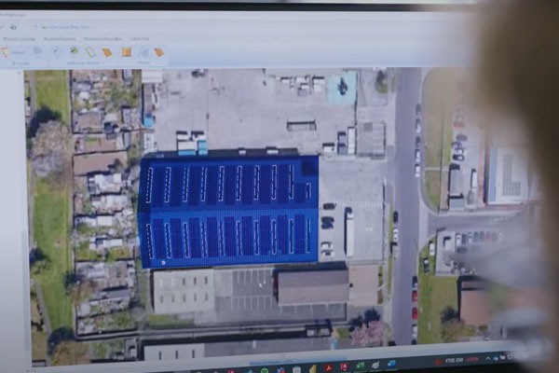Open the Module Mounting tab
Viewport: 559px width, 373px height.
(x=60, y=38)
